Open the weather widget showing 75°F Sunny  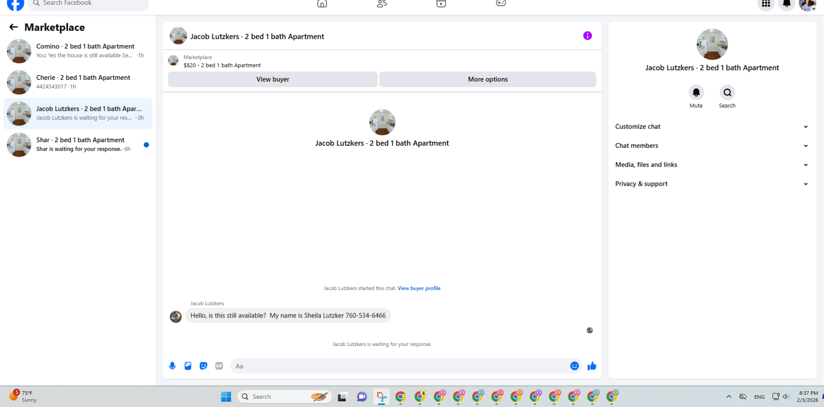coord(23,396)
